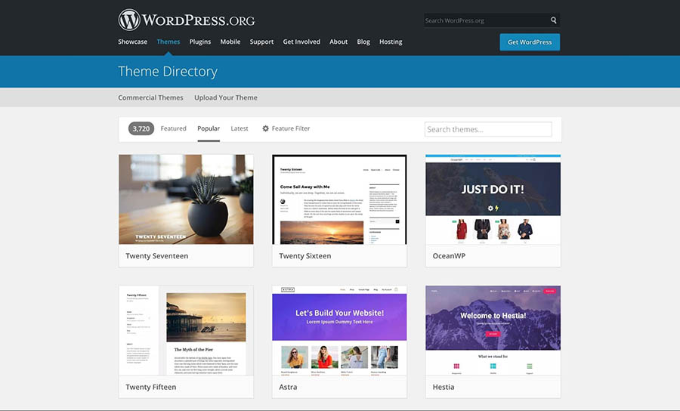Click the Twenty Seventeen theme name
This screenshot has width=680, height=411.
[x=157, y=256]
